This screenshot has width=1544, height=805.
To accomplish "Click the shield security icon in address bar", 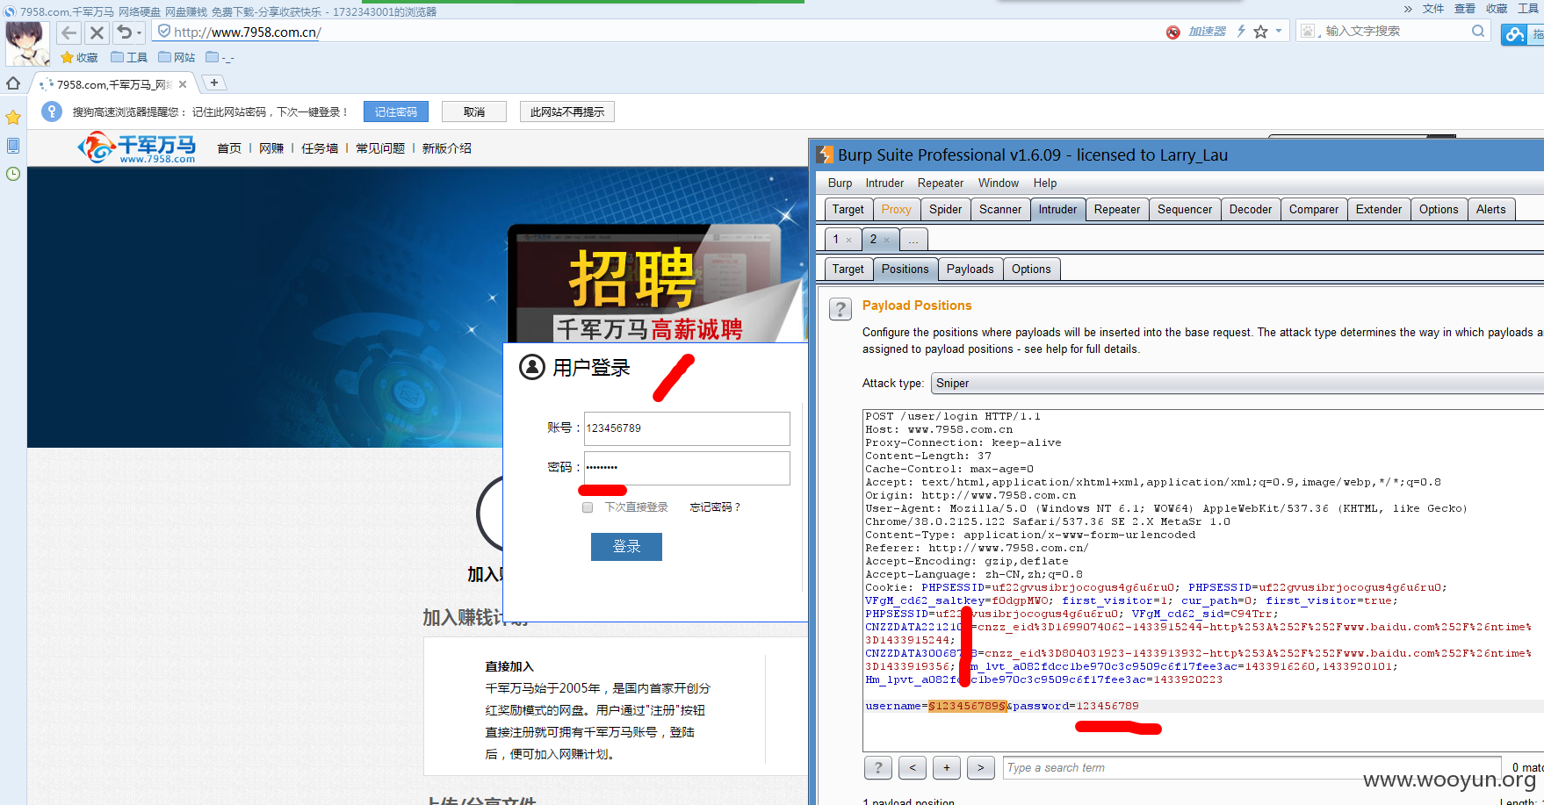I will pos(163,32).
